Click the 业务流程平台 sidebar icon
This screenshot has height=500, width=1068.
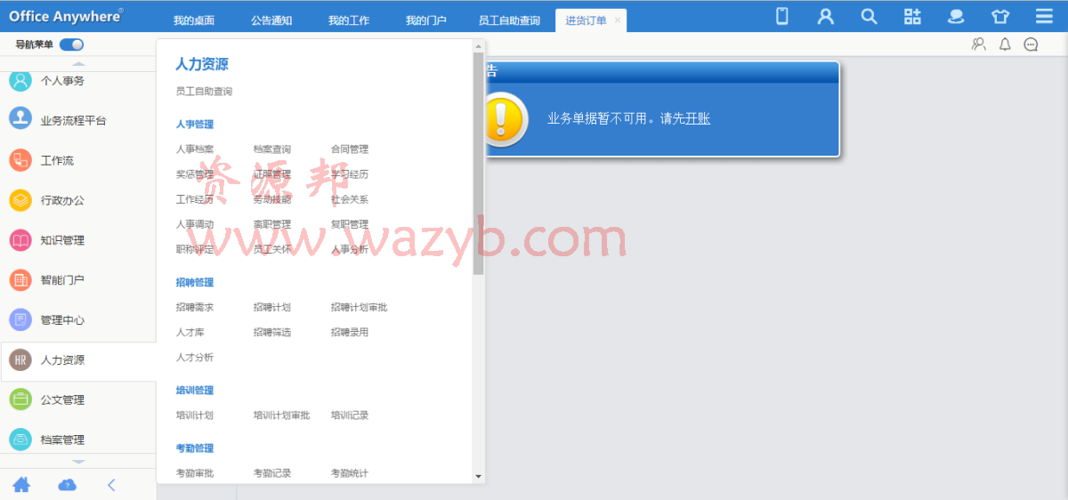(x=20, y=119)
